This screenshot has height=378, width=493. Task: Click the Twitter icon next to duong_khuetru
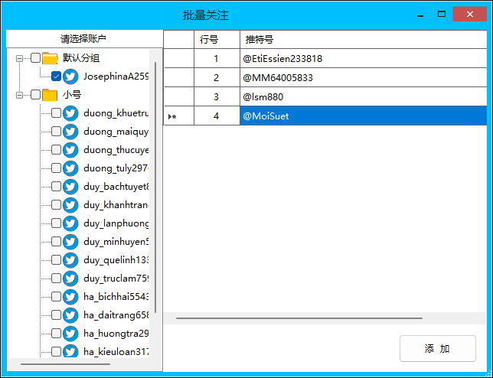point(70,113)
